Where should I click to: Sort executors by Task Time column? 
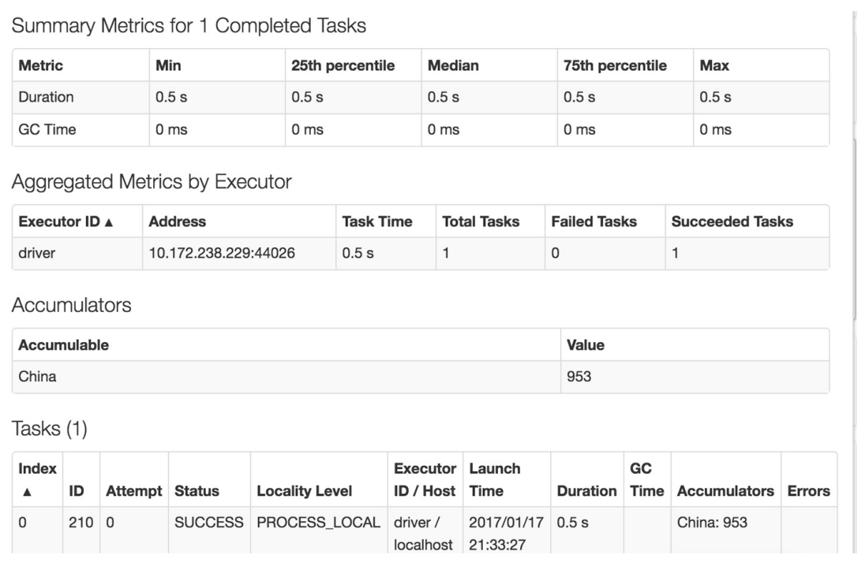(376, 222)
